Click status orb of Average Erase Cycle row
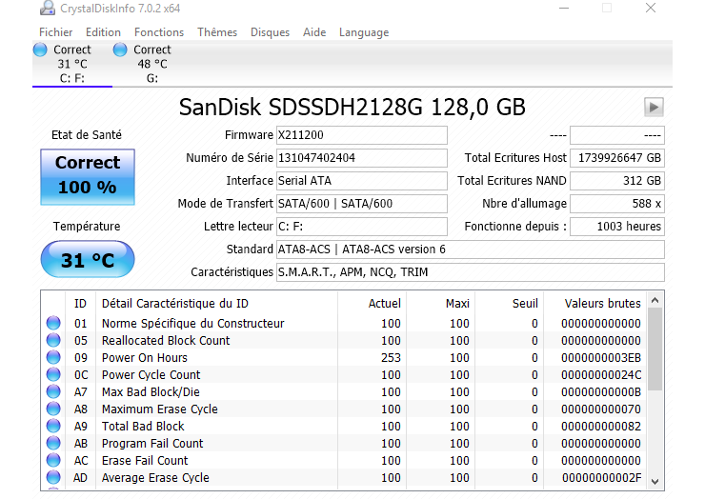Image resolution: width=705 pixels, height=499 pixels. pyautogui.click(x=53, y=477)
